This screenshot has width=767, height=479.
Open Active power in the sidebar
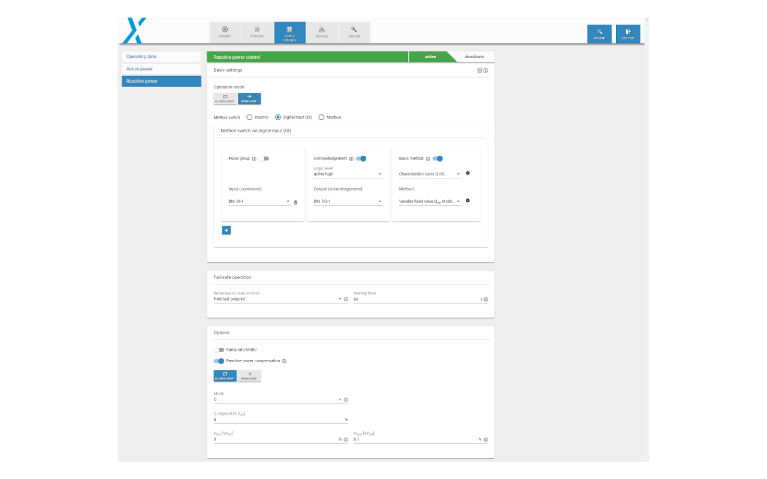[x=161, y=69]
